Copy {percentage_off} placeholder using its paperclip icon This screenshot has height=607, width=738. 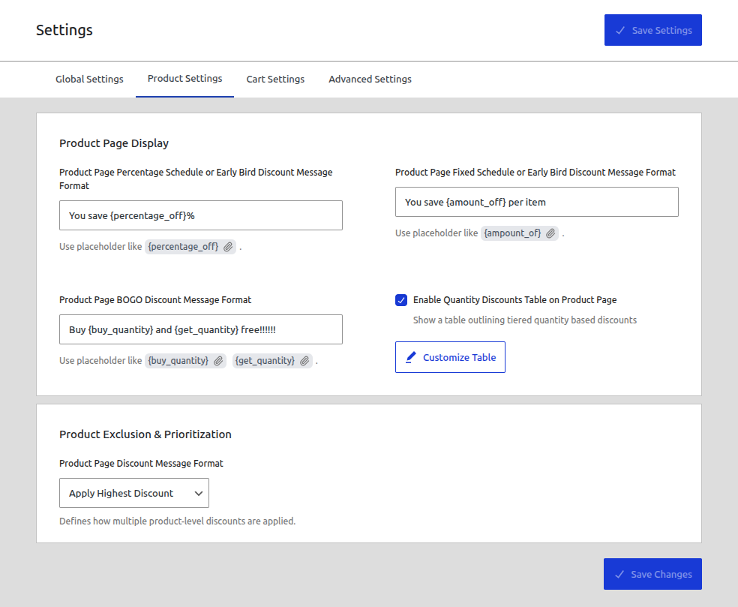pos(228,246)
